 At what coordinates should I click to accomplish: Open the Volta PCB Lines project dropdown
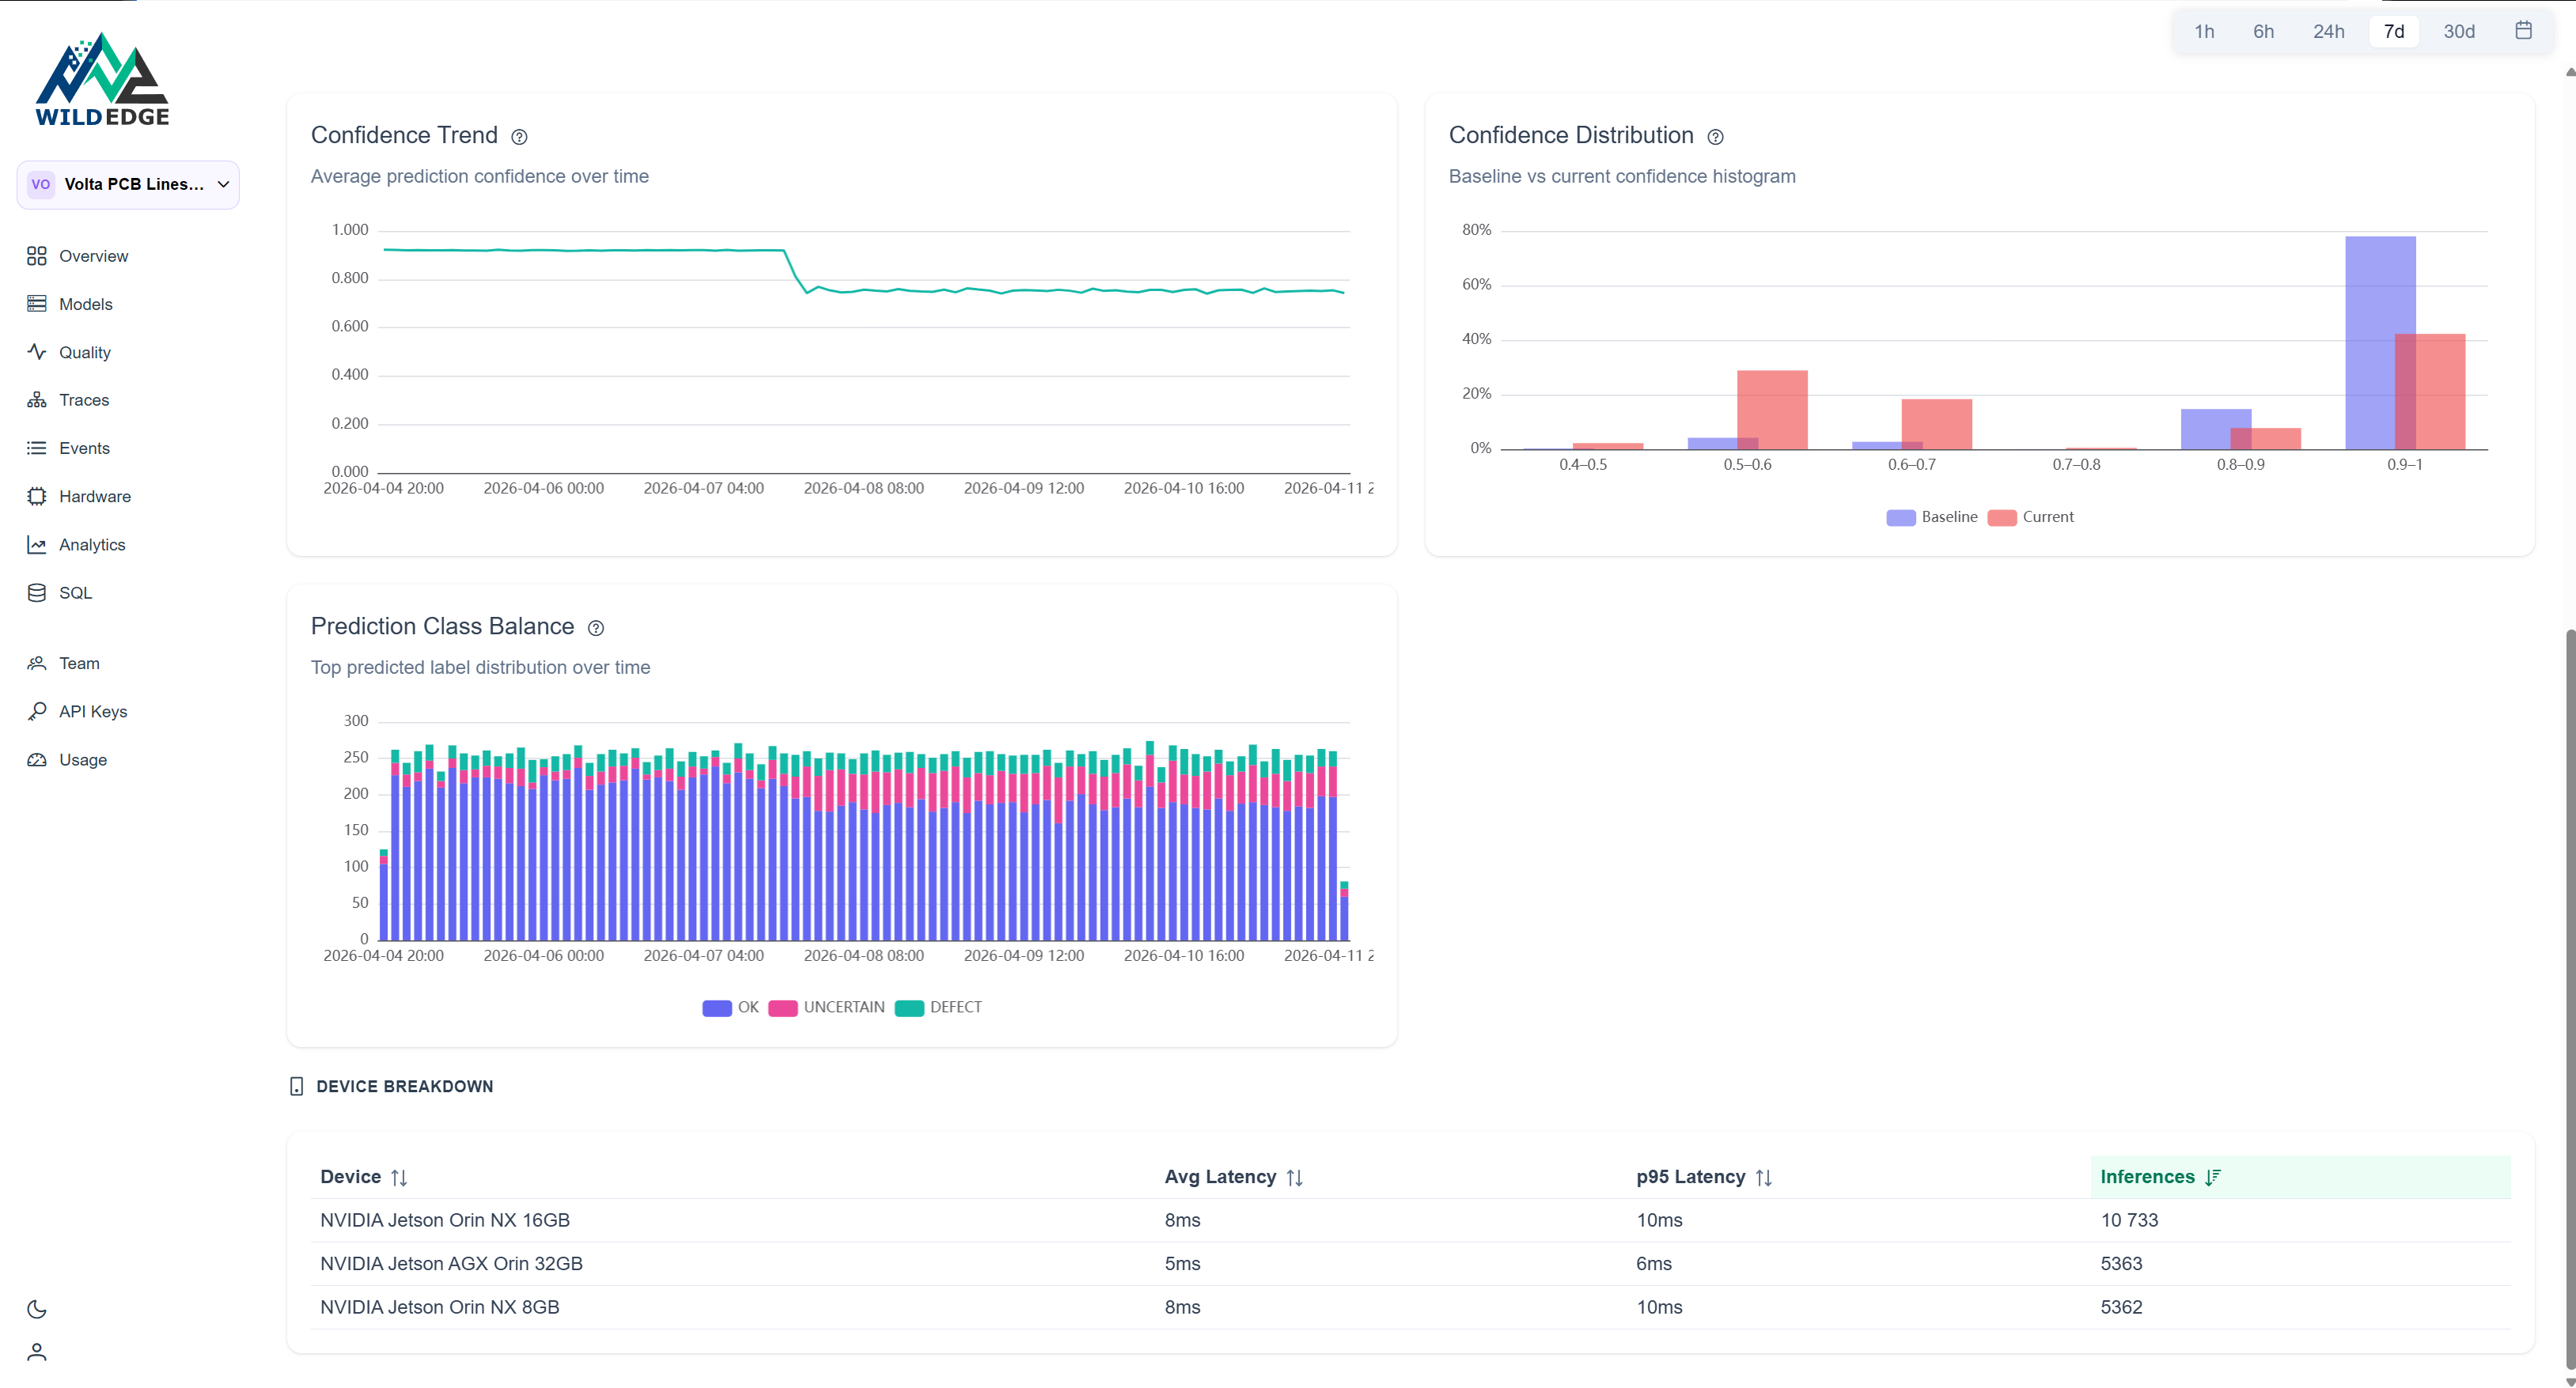(128, 184)
